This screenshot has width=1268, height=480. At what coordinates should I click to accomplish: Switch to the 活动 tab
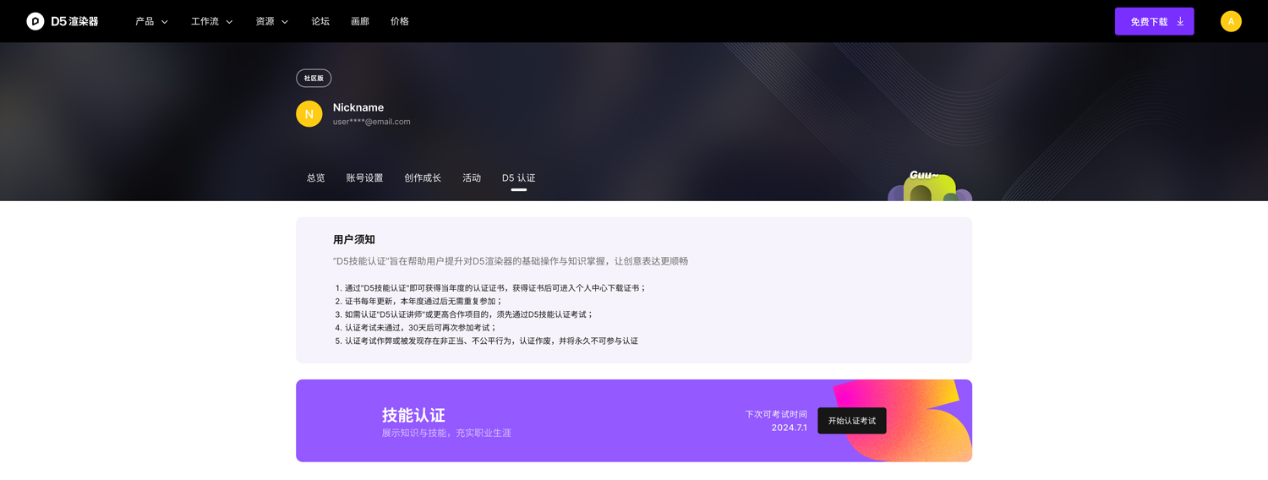472,177
